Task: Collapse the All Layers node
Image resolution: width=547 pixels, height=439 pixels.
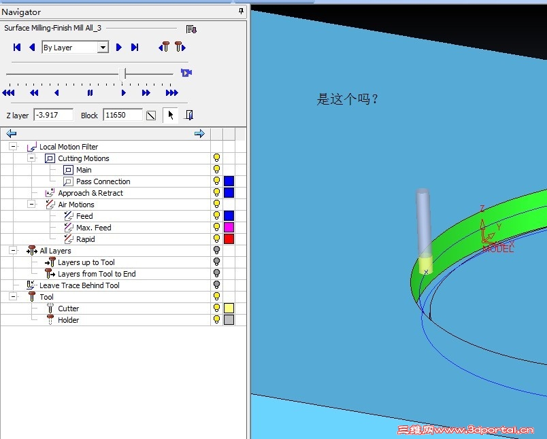Action: (13, 251)
